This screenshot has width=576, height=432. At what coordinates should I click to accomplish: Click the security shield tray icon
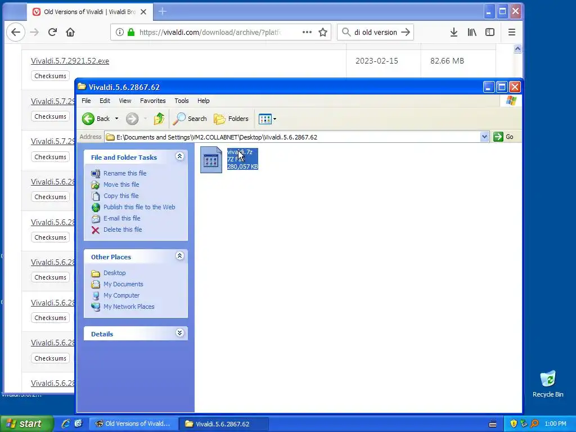[x=514, y=424]
